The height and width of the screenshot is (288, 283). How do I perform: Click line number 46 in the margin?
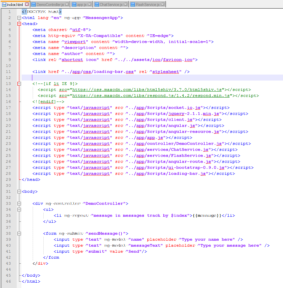point(8,282)
